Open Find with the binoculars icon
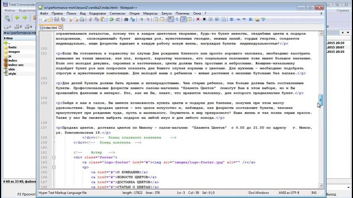The width and height of the screenshot is (353, 198). [126, 19]
